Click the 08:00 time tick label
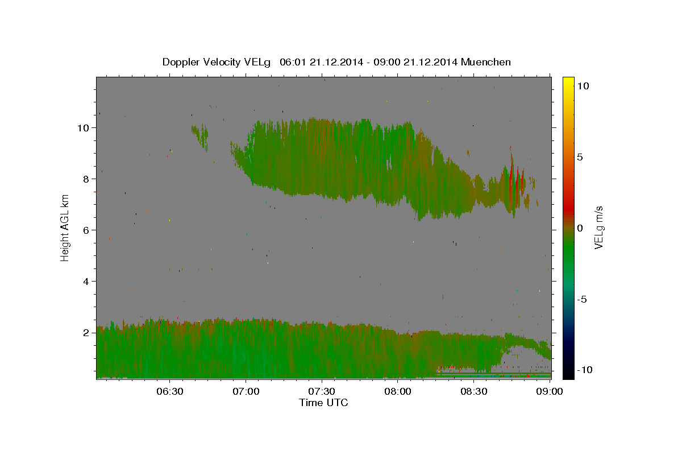Screen dimensions: 682x455 click(398, 392)
